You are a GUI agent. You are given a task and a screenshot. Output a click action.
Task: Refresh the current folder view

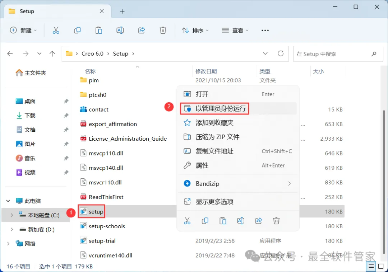281,53
